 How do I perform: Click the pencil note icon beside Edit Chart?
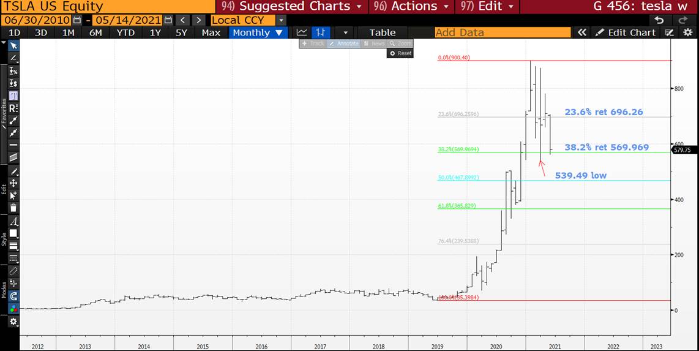[x=669, y=32]
